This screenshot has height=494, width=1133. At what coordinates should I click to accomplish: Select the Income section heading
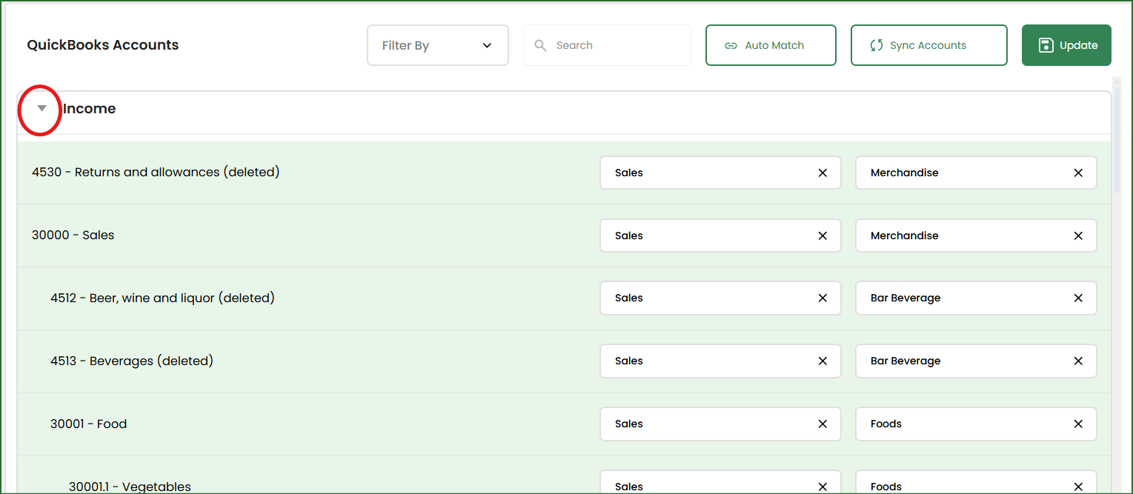click(x=89, y=109)
